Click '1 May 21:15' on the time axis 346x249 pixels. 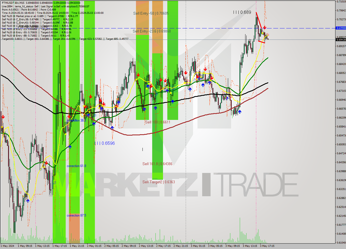pyautogui.click(x=77, y=246)
